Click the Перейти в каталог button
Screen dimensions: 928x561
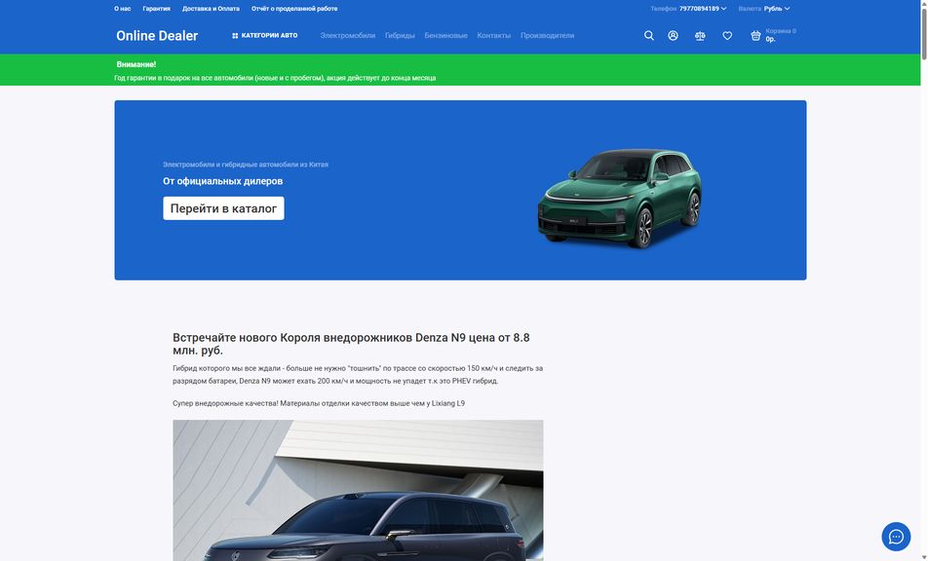click(224, 208)
